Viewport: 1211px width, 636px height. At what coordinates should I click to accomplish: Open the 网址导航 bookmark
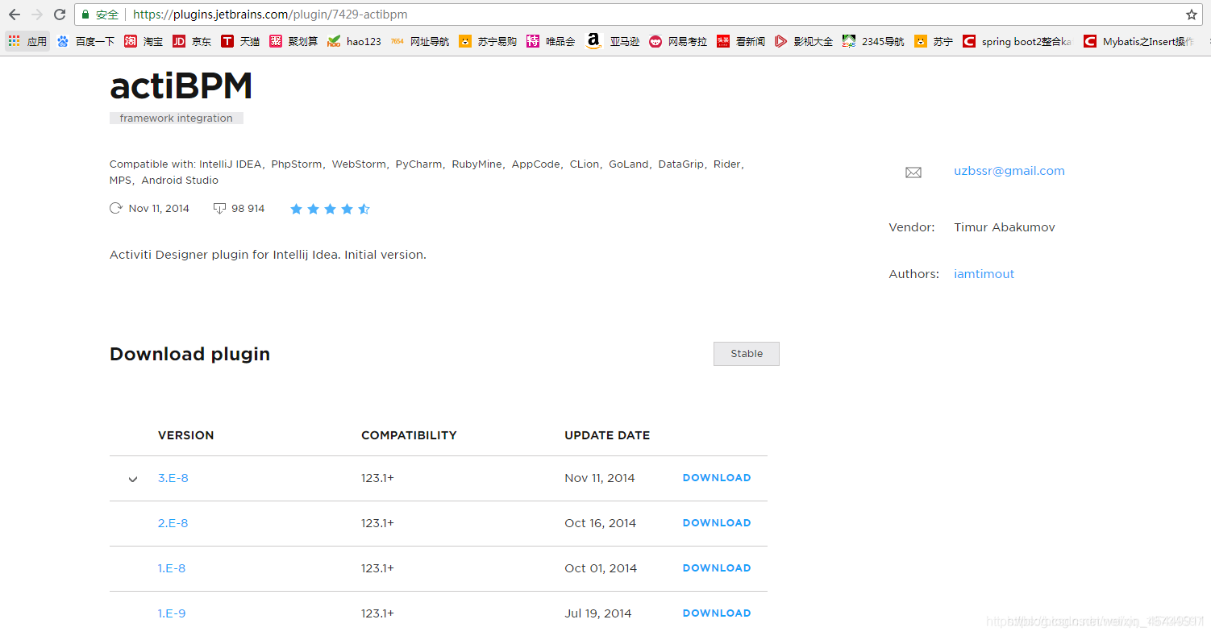pyautogui.click(x=420, y=41)
